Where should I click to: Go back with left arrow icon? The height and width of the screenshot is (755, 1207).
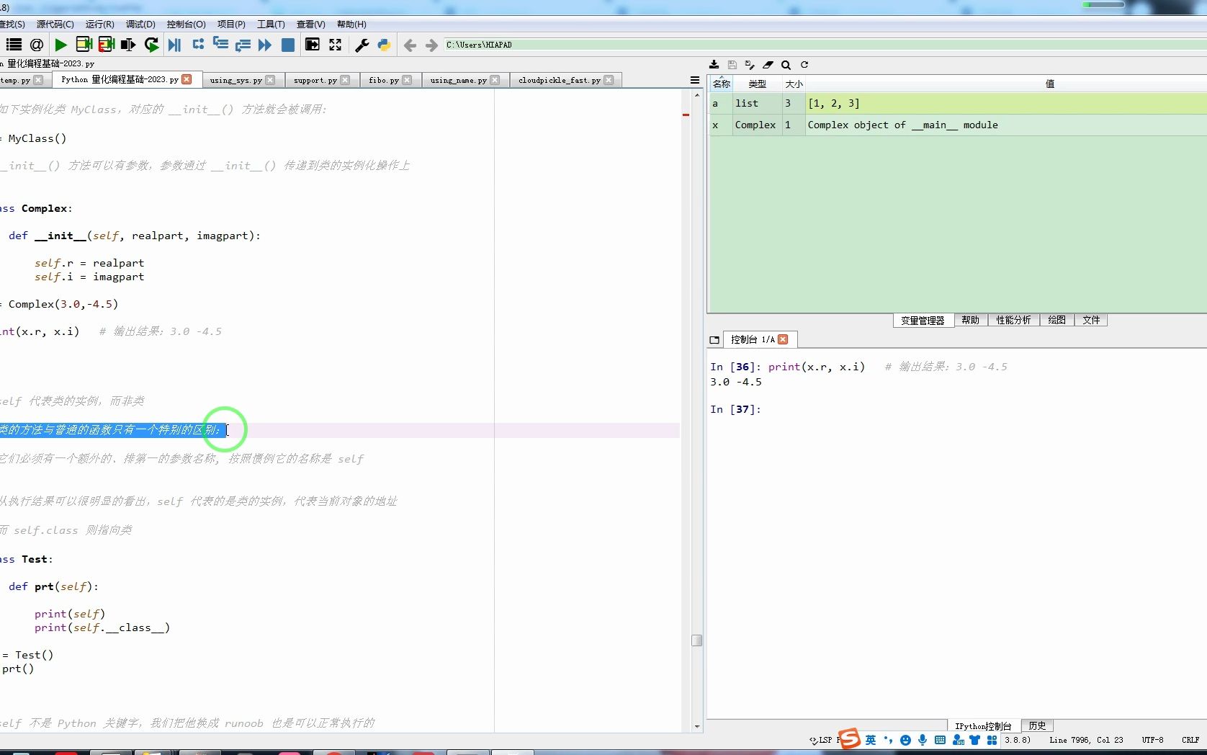pyautogui.click(x=410, y=45)
